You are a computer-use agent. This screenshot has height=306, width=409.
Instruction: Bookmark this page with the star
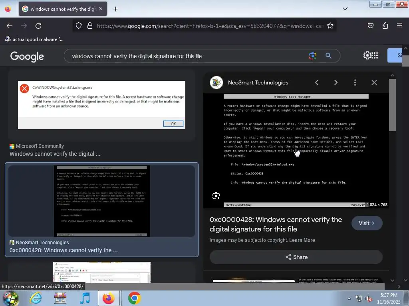pos(330,26)
